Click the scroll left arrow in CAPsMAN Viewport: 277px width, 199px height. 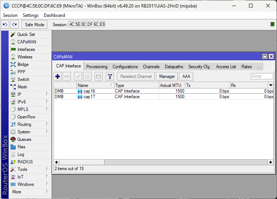[56, 162]
